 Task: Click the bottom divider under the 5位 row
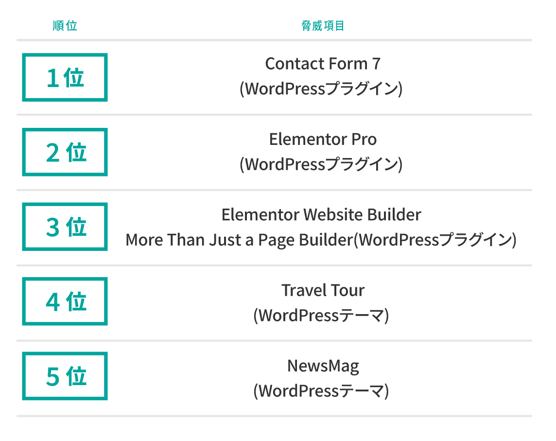click(274, 416)
